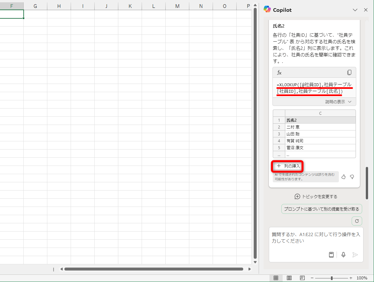Select column header N in the worksheet

tap(201, 6)
